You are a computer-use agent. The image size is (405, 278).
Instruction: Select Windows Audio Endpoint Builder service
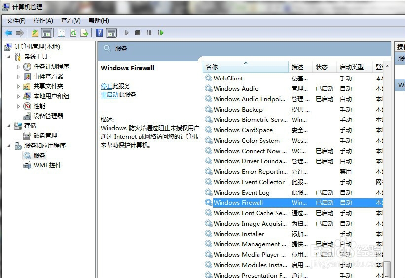coord(294,99)
